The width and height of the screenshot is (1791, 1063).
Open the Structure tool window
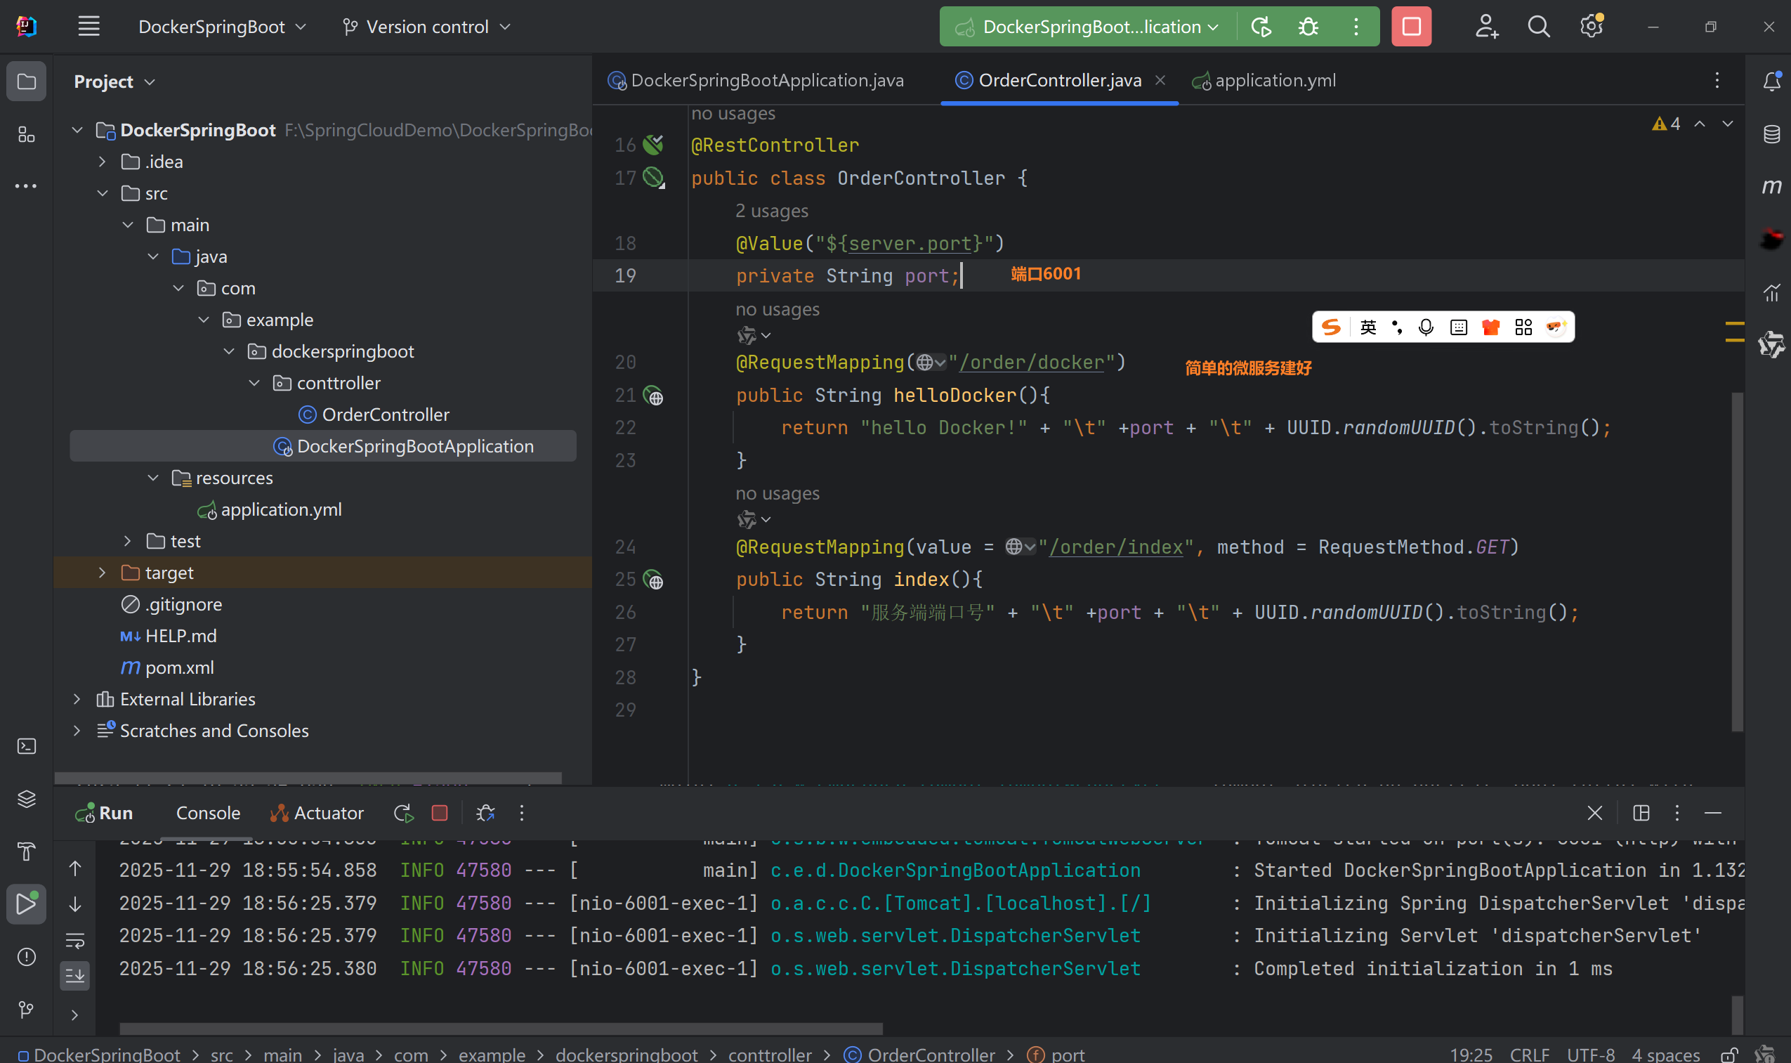(27, 134)
